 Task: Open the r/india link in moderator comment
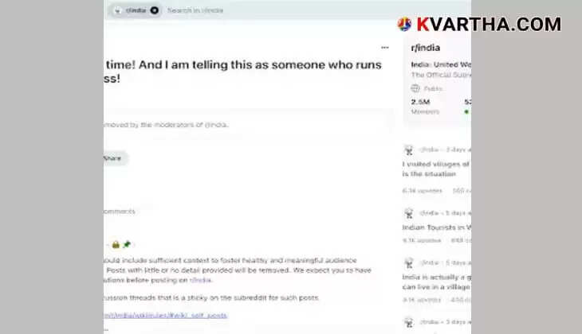click(x=200, y=280)
